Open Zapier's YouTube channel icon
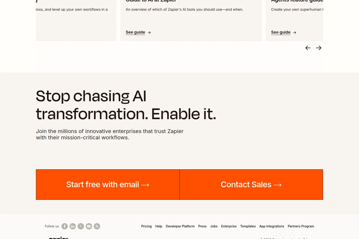 (89, 226)
